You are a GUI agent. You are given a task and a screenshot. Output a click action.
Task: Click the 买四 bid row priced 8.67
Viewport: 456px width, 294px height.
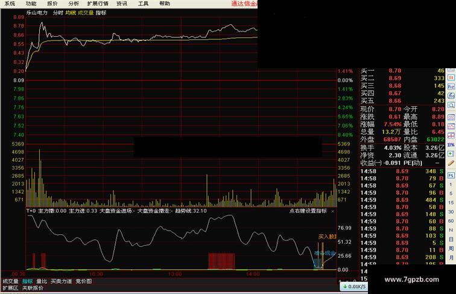[402, 94]
